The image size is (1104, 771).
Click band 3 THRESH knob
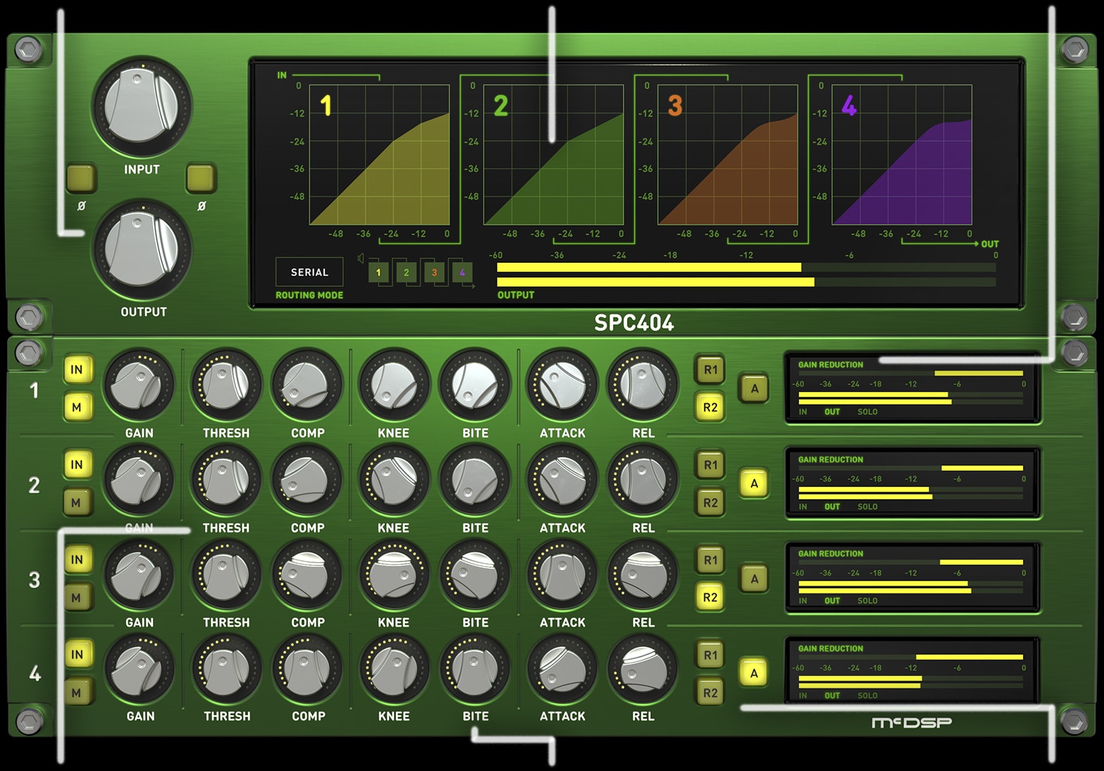point(225,576)
